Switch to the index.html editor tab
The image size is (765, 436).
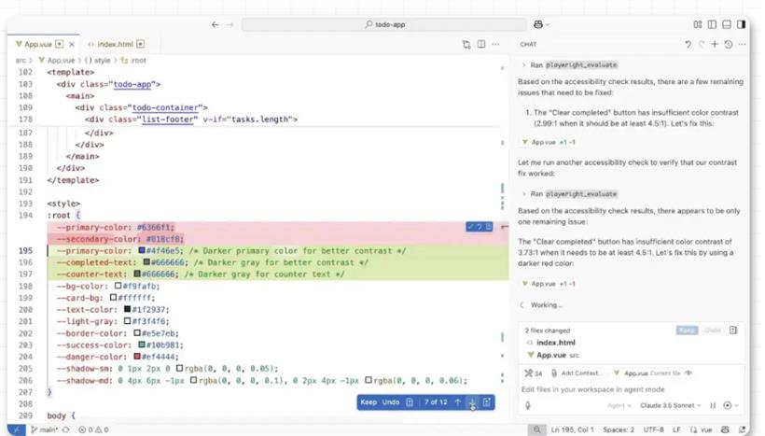point(115,45)
